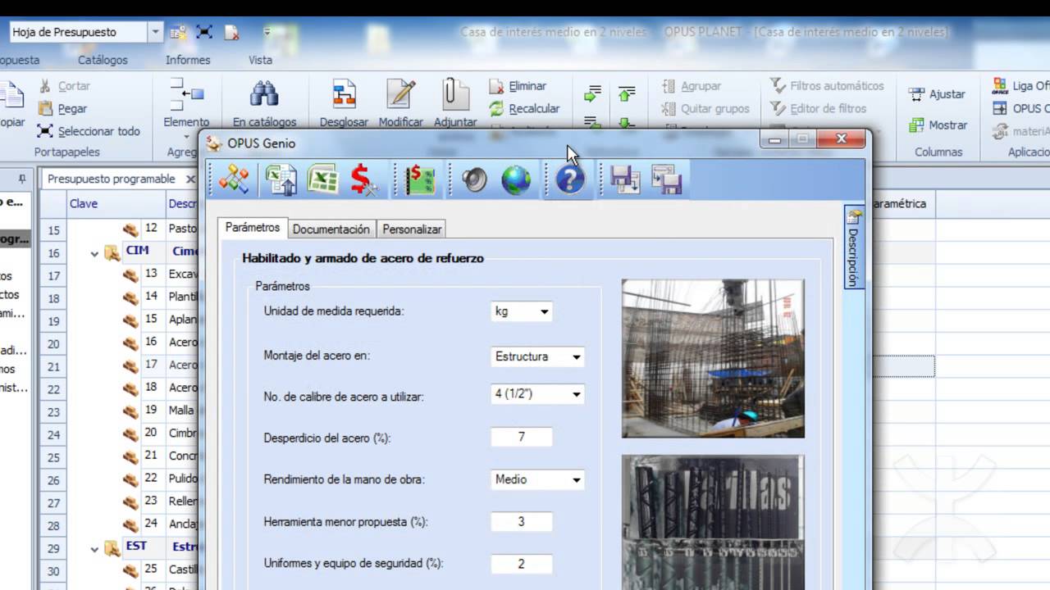Open the Informes ribbon tab
The width and height of the screenshot is (1050, 590).
[x=188, y=60]
